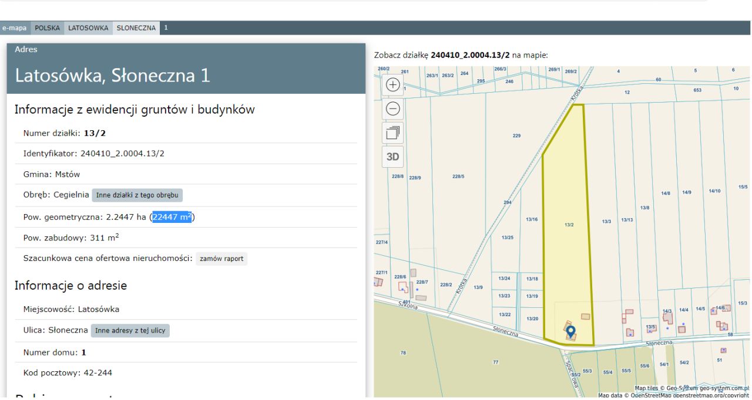Image resolution: width=752 pixels, height=400 pixels.
Task: Select parcel 13/16 on the map
Action: [532, 219]
